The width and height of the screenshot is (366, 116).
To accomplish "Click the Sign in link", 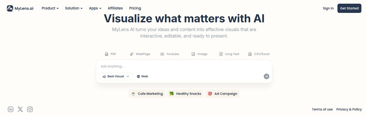I will point(328,8).
